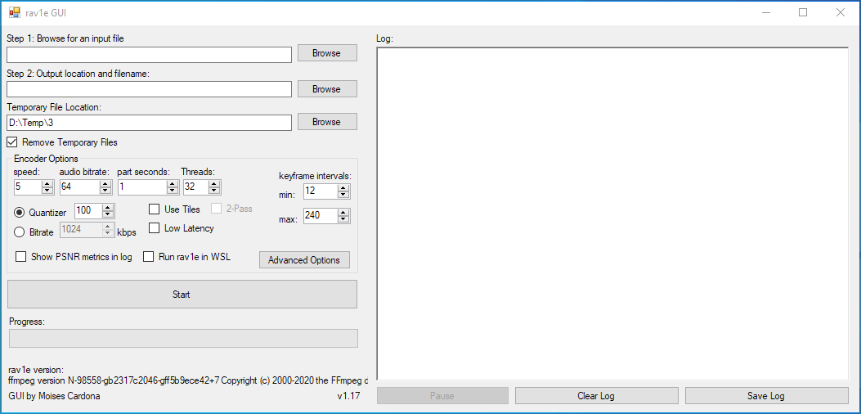Increase the Quantizer value with up arrow
The image size is (861, 414).
[108, 208]
